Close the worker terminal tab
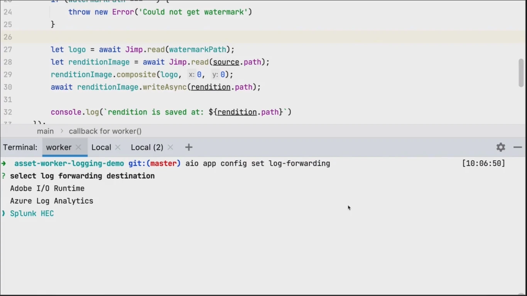Screen dimensions: 527x296 (x=78, y=147)
